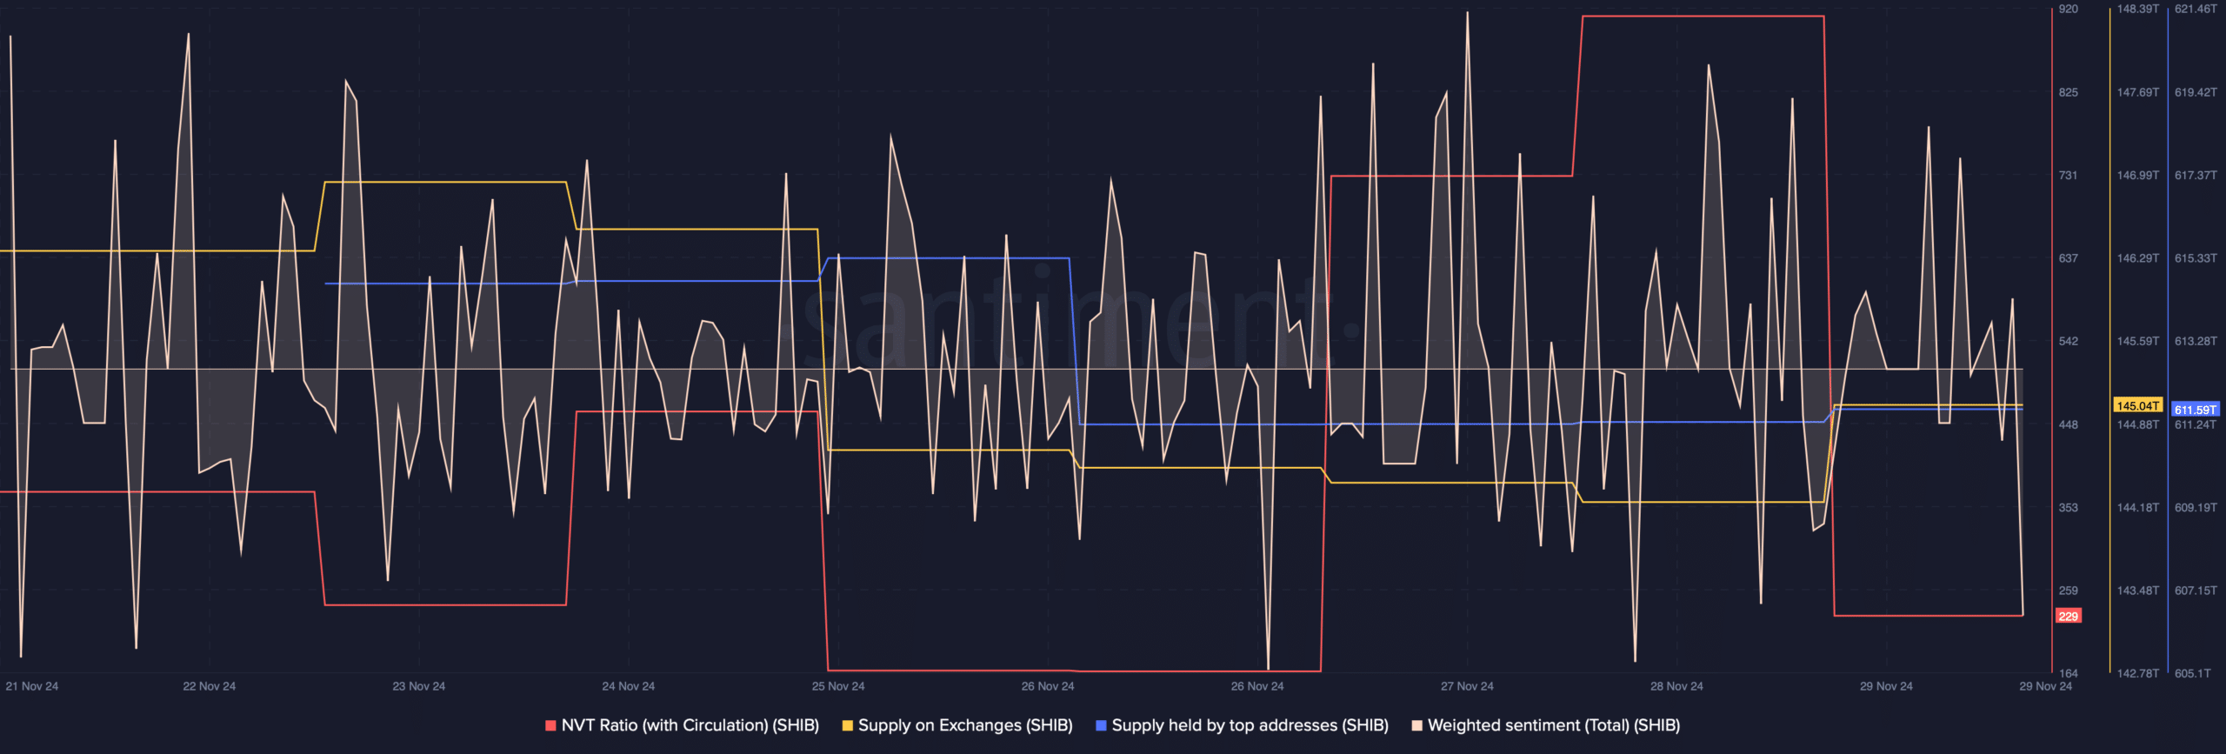Click the 609.19T top addresses axis value

(2196, 507)
